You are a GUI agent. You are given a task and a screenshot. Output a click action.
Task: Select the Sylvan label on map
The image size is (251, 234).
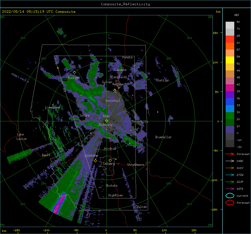pyautogui.click(x=107, y=82)
